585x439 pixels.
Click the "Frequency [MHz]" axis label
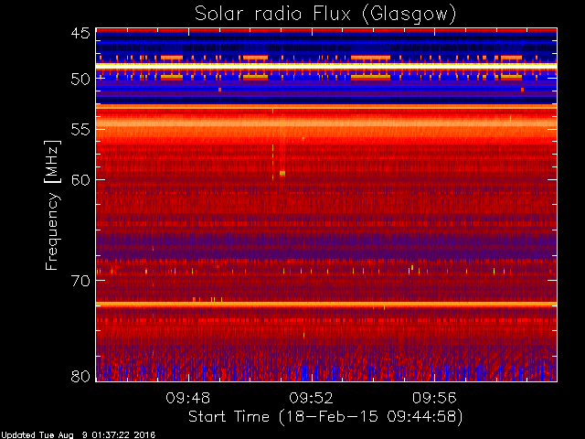[x=52, y=205]
